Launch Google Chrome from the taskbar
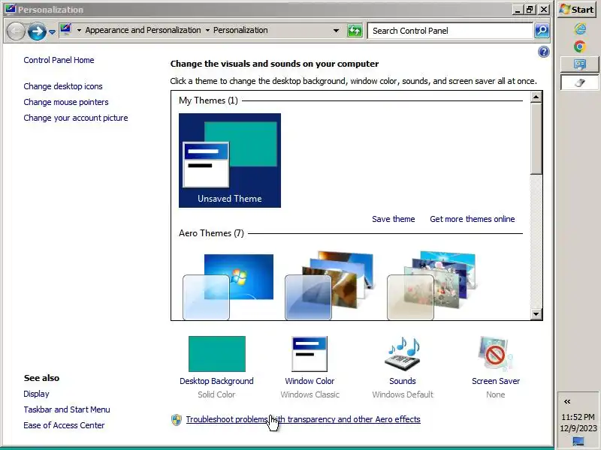Image resolution: width=601 pixels, height=450 pixels. [579, 46]
